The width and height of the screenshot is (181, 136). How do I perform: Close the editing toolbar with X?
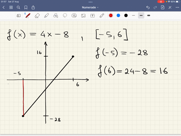click(170, 8)
